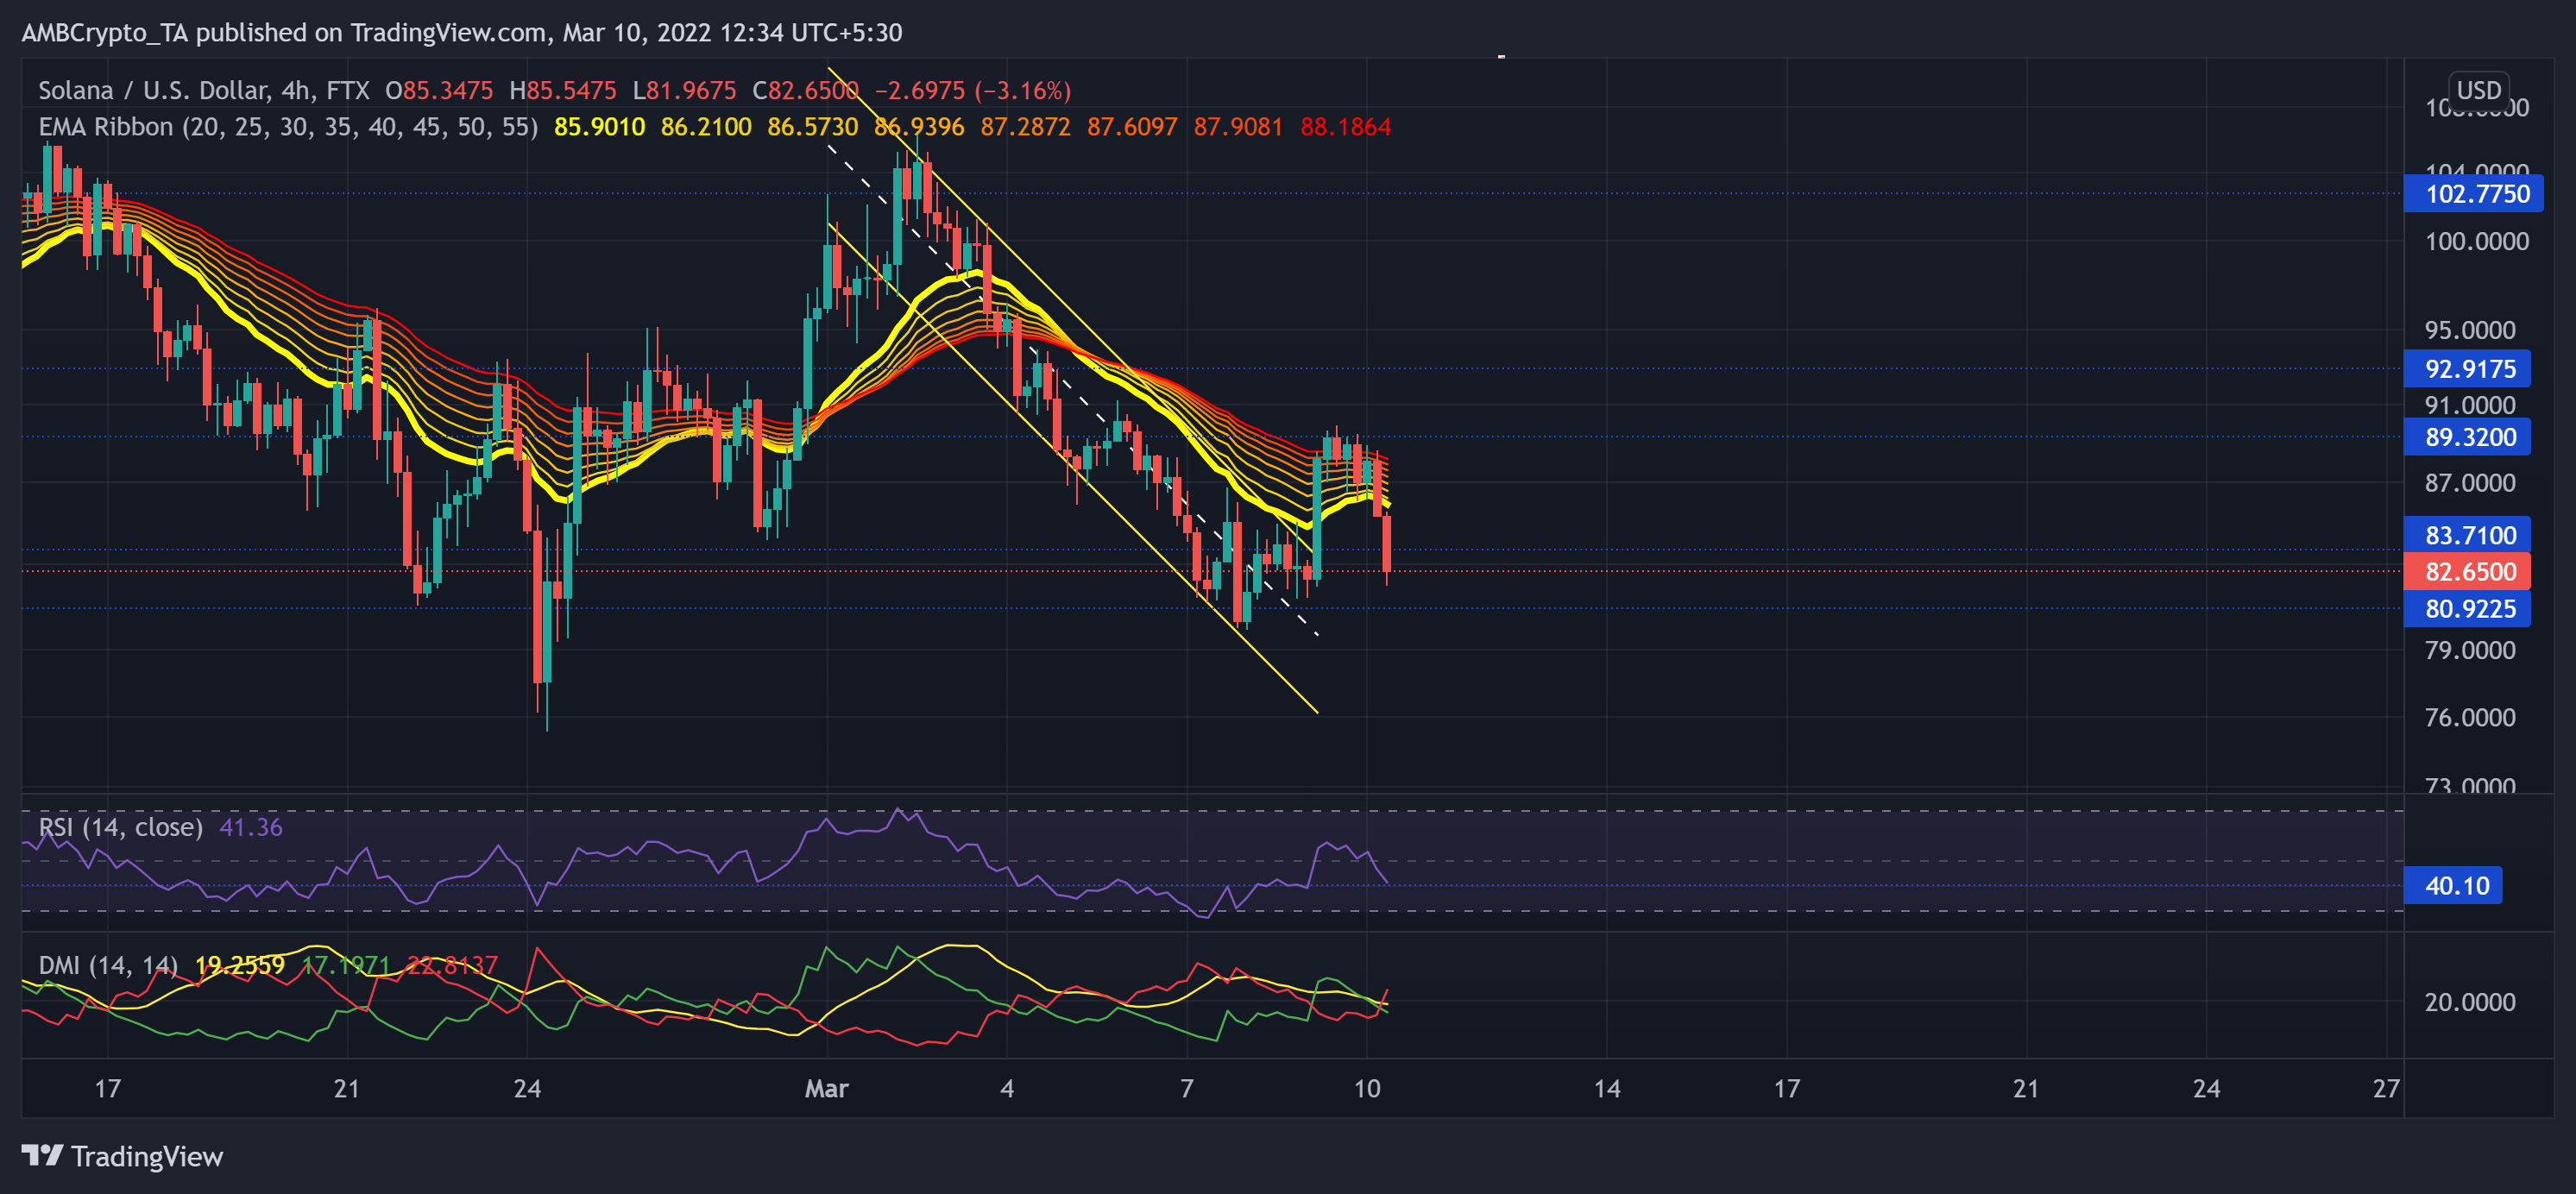Click the TradingView logo icon

pos(42,1156)
